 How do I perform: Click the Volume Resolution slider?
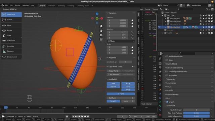[196, 116]
